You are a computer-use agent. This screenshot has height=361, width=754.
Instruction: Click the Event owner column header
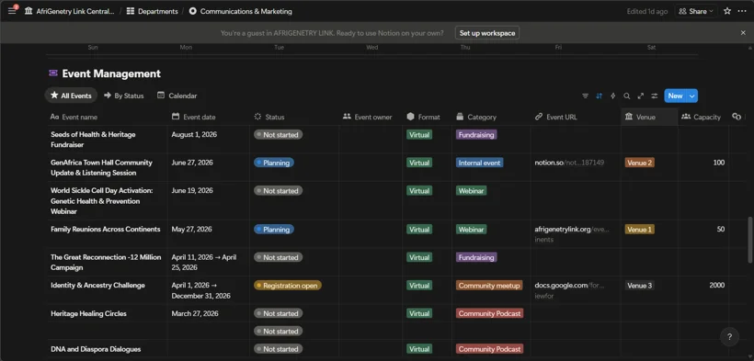tap(371, 117)
